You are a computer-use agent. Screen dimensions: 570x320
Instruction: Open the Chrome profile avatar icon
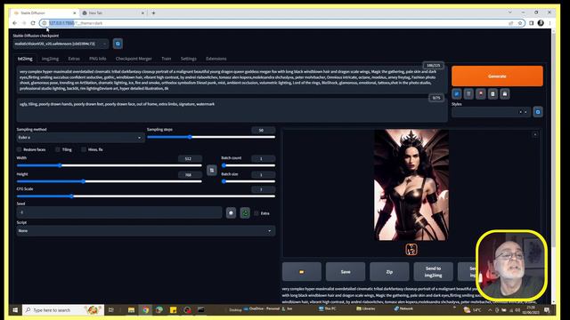coord(541,23)
